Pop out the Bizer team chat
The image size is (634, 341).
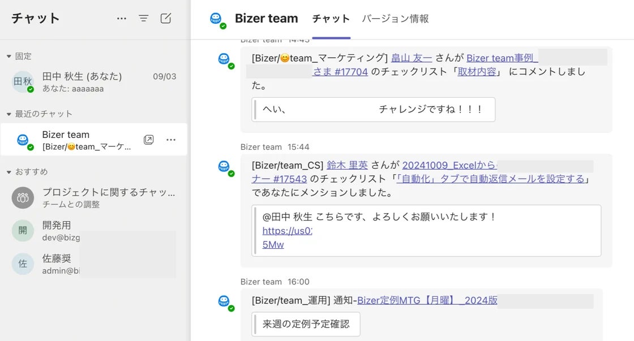click(149, 140)
